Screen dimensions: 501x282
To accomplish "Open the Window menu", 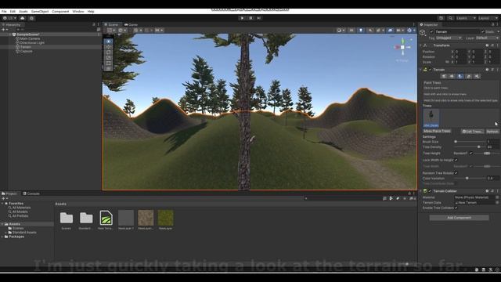I will (x=78, y=11).
